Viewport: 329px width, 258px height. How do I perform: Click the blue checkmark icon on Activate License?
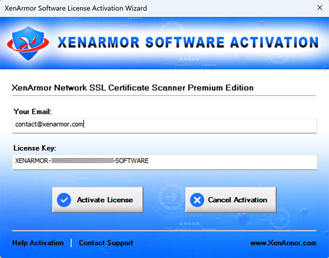64,200
